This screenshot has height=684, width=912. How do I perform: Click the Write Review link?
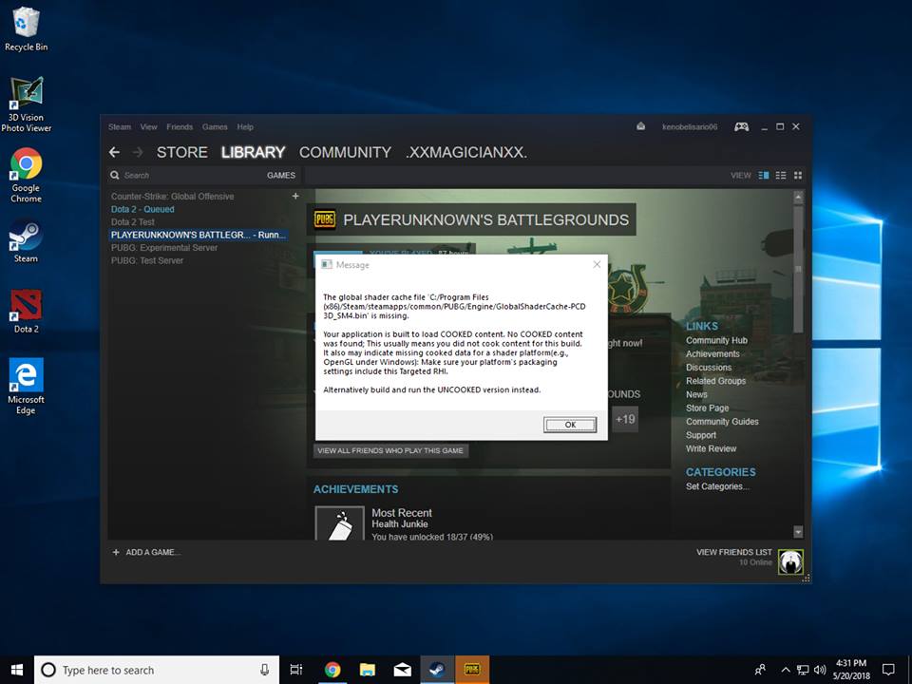[711, 449]
